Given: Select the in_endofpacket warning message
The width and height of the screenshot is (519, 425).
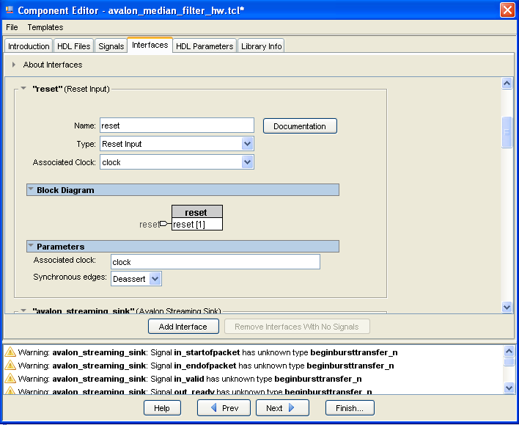Looking at the screenshot, I should 206,366.
